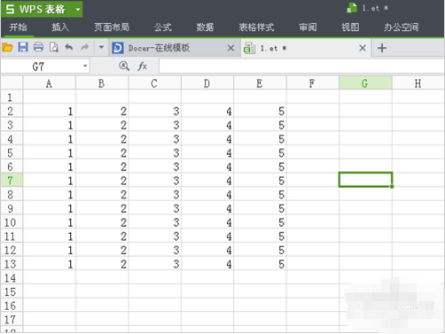Click into the formula bar input
Image resolution: width=445 pixels, height=334 pixels.
[x=301, y=66]
